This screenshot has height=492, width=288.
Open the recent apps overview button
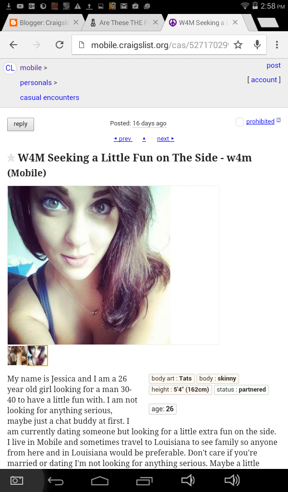point(144,480)
